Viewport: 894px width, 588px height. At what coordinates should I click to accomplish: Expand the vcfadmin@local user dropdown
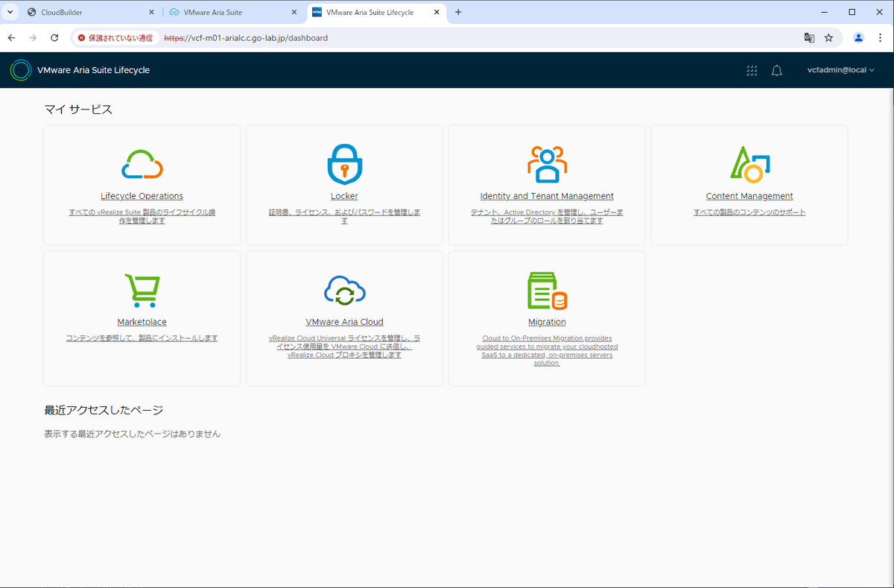click(x=840, y=70)
